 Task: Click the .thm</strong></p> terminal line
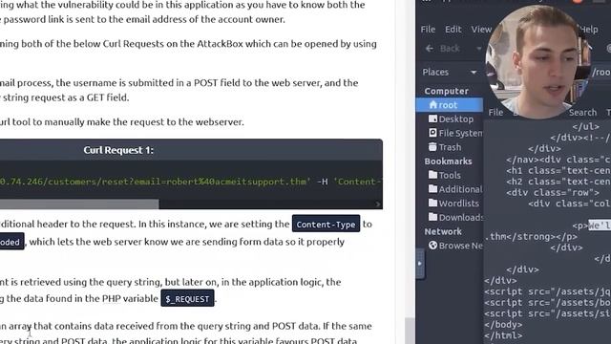(532, 236)
